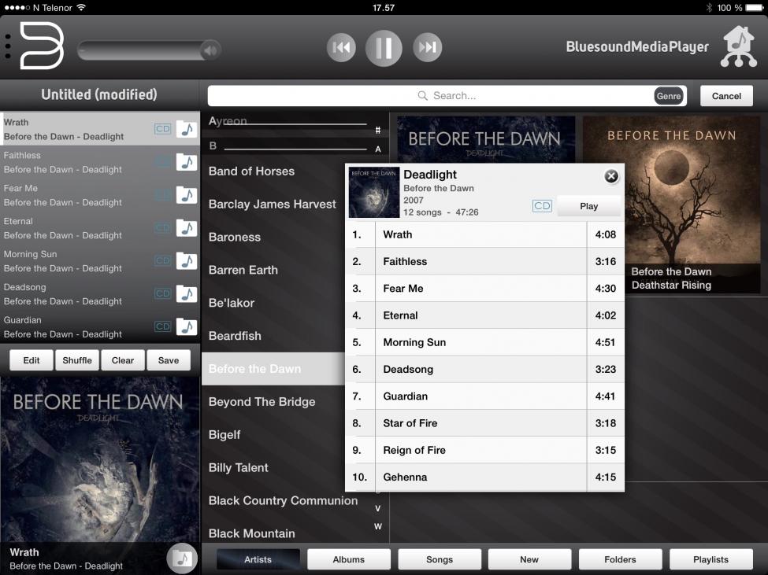Tap the music note icon for Eternal
768x575 pixels.
tap(187, 228)
